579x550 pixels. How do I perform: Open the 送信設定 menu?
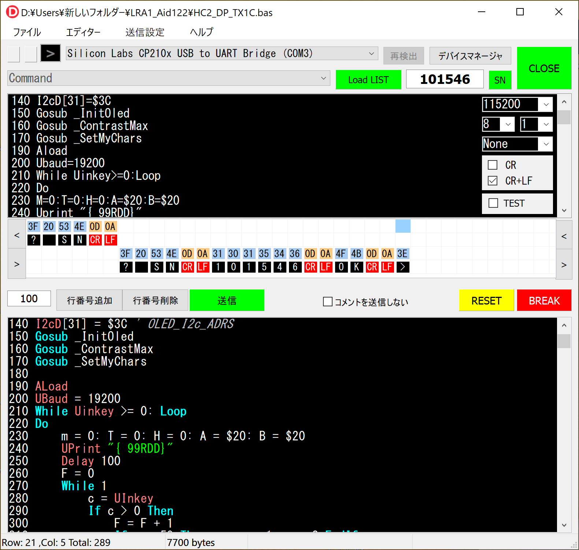click(145, 32)
